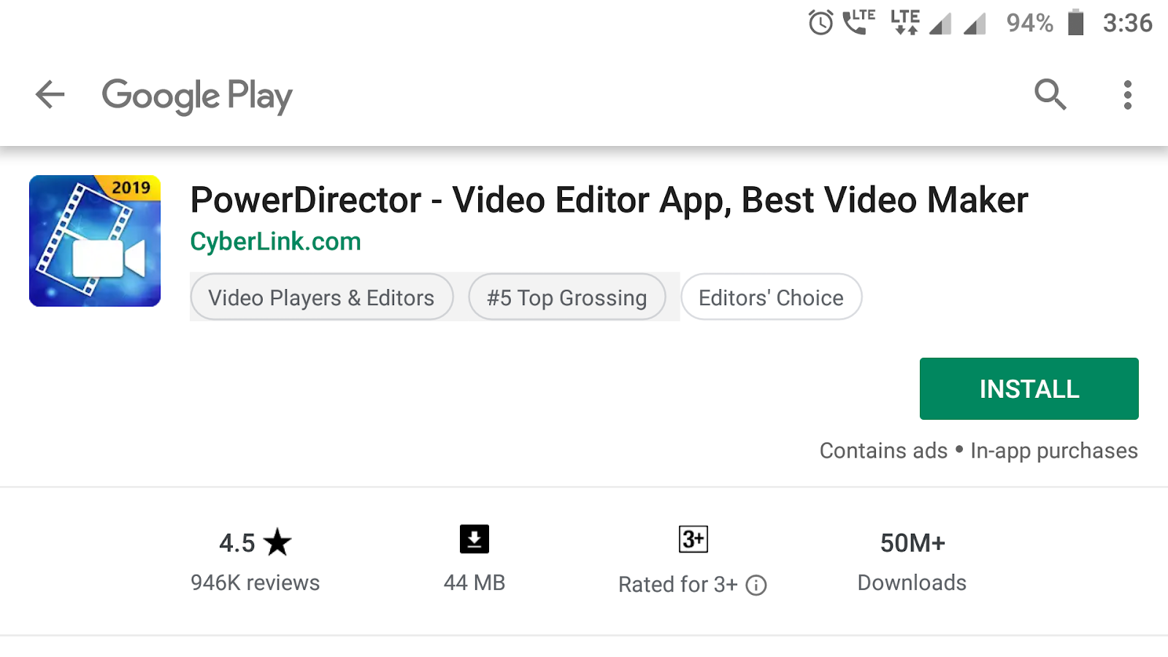Viewport: 1168px width, 657px height.
Task: Open search with the magnifier icon
Action: click(1050, 94)
